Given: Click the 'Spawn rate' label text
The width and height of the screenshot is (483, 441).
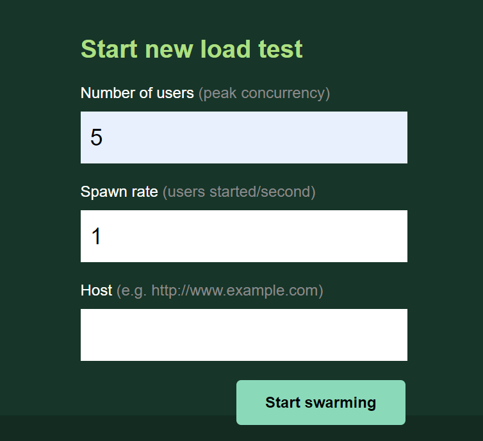Looking at the screenshot, I should (x=119, y=192).
